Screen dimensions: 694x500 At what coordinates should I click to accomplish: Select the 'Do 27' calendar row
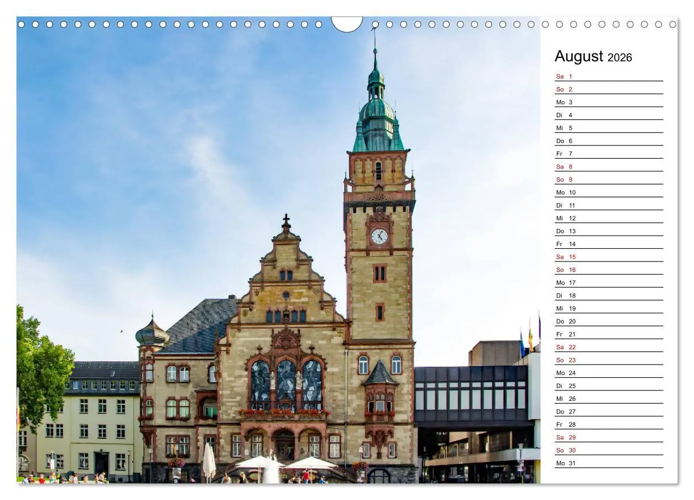coord(609,411)
